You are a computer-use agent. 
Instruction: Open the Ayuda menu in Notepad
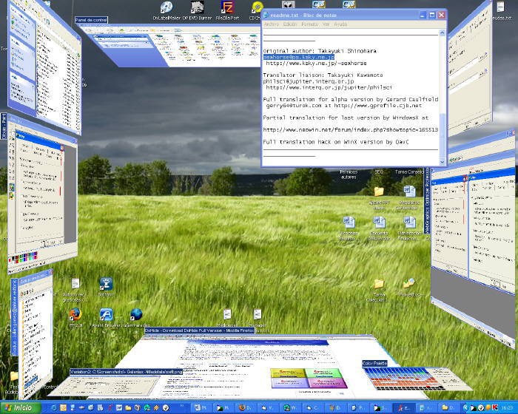[340, 24]
